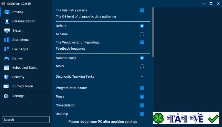Viewport: 222px width, 127px height.
Task: Open Settings in the sidebar
Action: tap(26, 96)
